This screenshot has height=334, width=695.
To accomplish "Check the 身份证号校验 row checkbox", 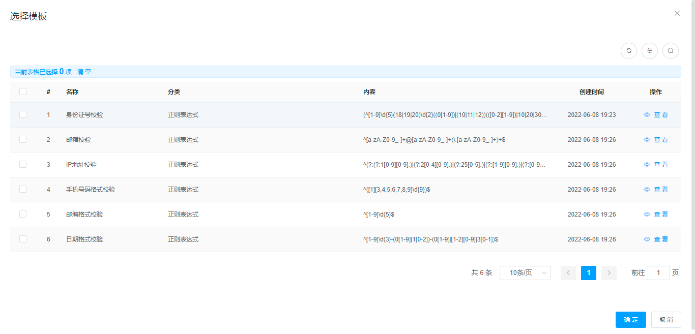I will tap(23, 115).
